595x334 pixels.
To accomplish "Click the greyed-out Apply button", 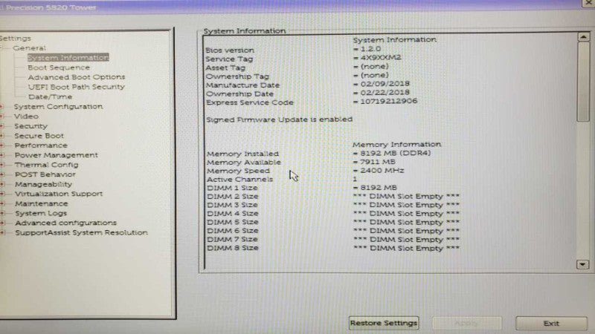I will [467, 324].
